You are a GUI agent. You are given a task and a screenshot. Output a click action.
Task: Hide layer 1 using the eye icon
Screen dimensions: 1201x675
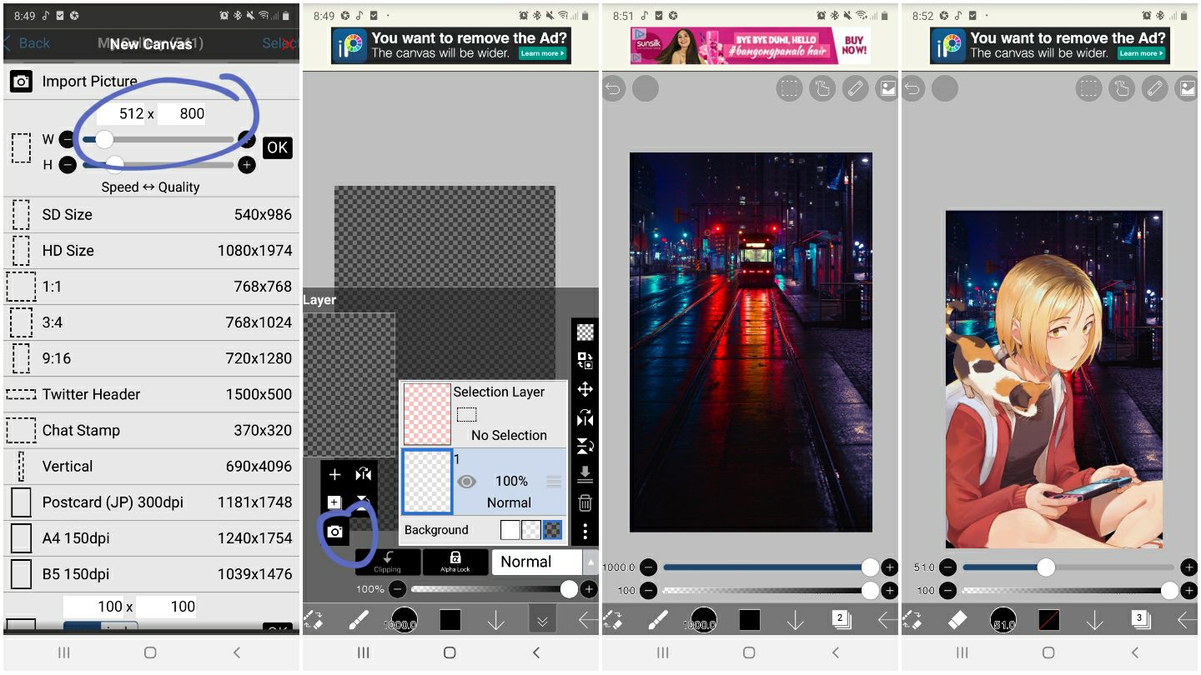(x=466, y=481)
